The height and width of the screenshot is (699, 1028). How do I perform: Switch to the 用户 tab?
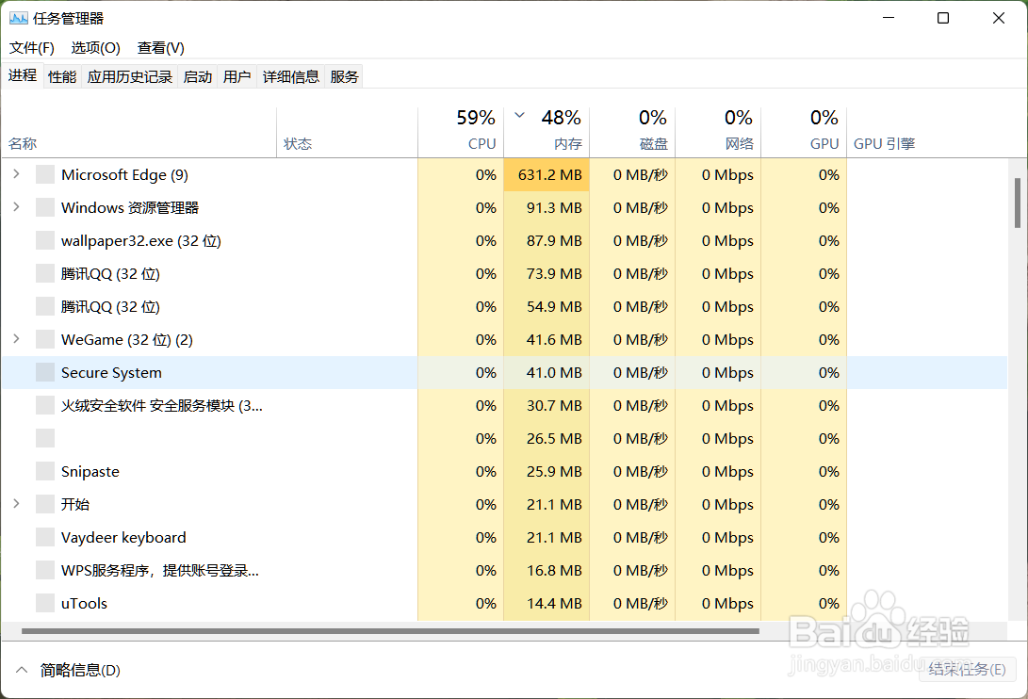[237, 76]
